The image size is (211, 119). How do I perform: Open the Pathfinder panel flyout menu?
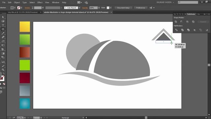pos(209,14)
